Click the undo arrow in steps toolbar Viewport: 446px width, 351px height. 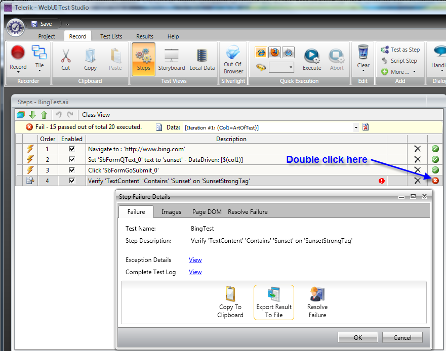tap(59, 114)
